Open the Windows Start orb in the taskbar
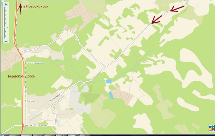215x136 pixels. coord(3,135)
